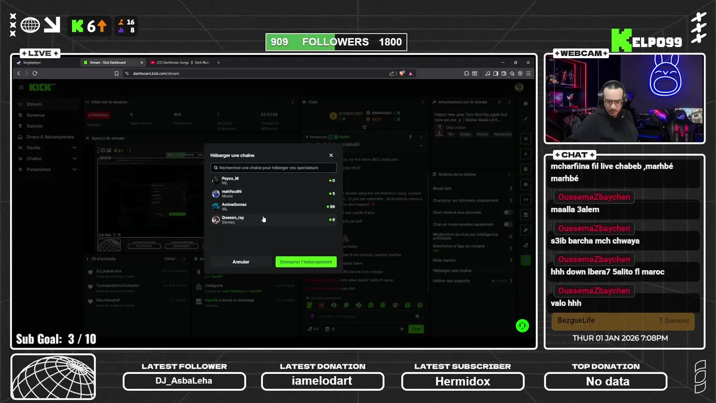Screen dimensions: 716x403
Task: Go back in the browser
Action: [x=18, y=73]
